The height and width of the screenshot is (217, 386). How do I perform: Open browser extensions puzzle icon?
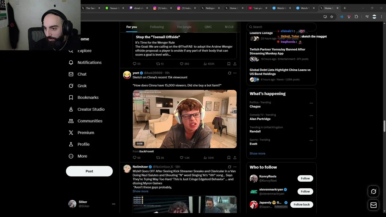[x=356, y=17]
